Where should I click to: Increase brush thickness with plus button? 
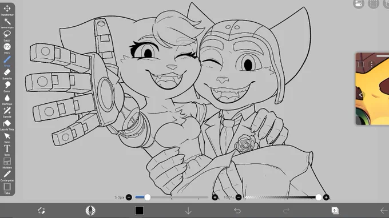tap(215, 197)
